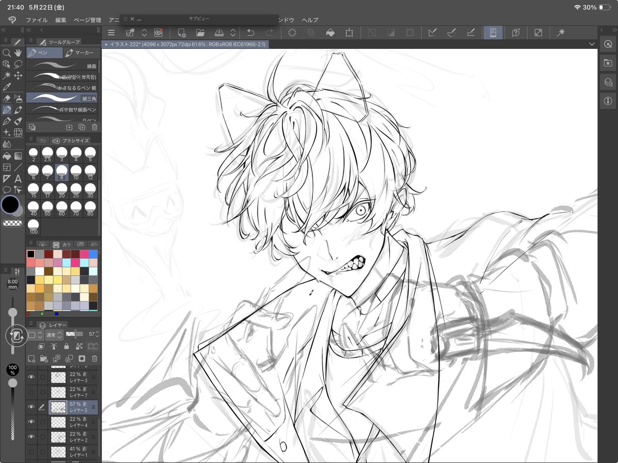This screenshot has width=618, height=463.
Task: Select the Frame border tool
Action: tap(6, 167)
